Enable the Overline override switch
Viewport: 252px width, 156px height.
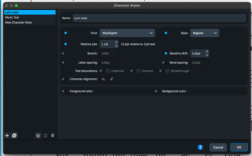(133, 71)
